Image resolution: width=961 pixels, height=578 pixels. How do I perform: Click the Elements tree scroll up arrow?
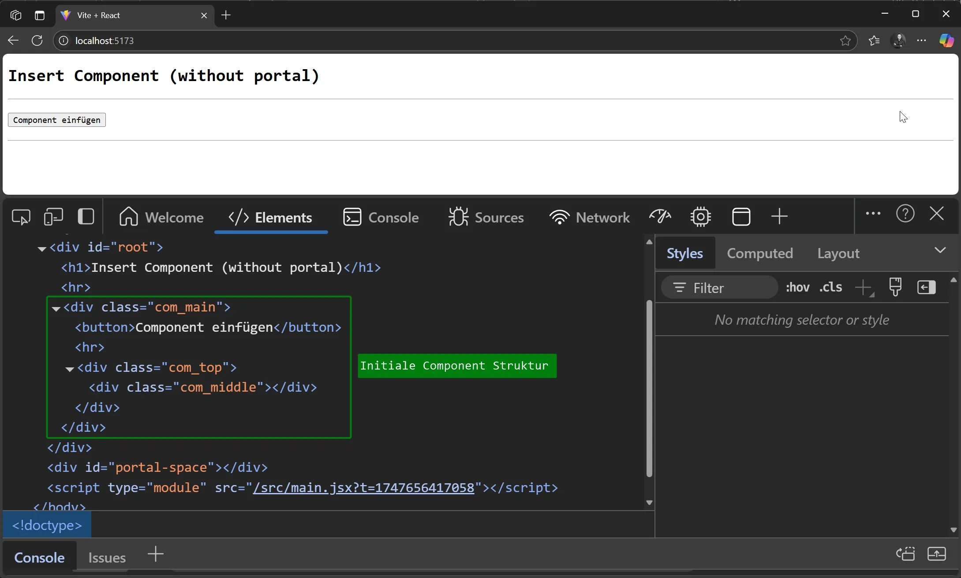pos(649,242)
